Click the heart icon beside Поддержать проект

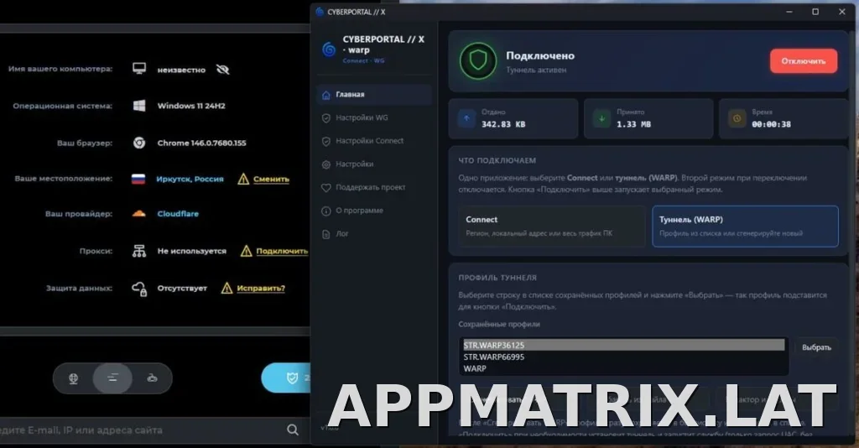point(326,188)
